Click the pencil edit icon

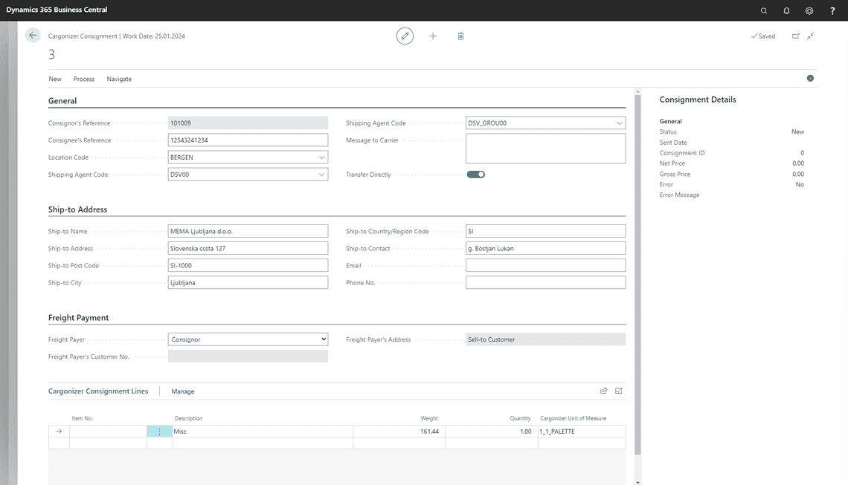click(x=405, y=36)
